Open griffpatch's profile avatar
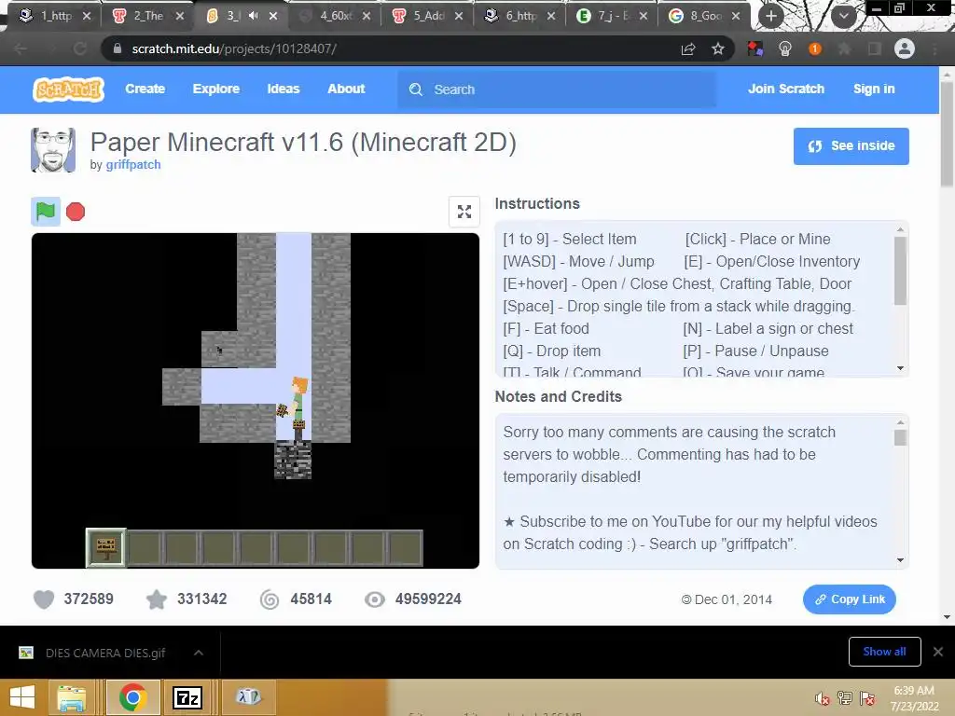 click(53, 150)
